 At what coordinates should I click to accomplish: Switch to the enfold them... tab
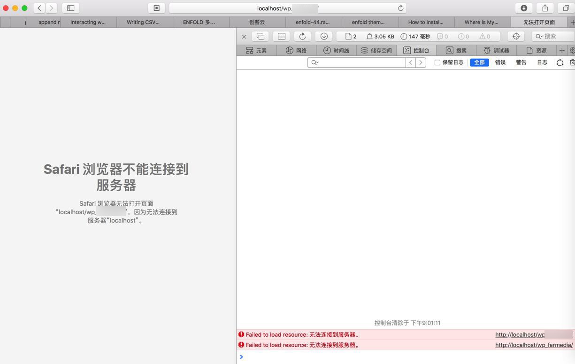370,22
